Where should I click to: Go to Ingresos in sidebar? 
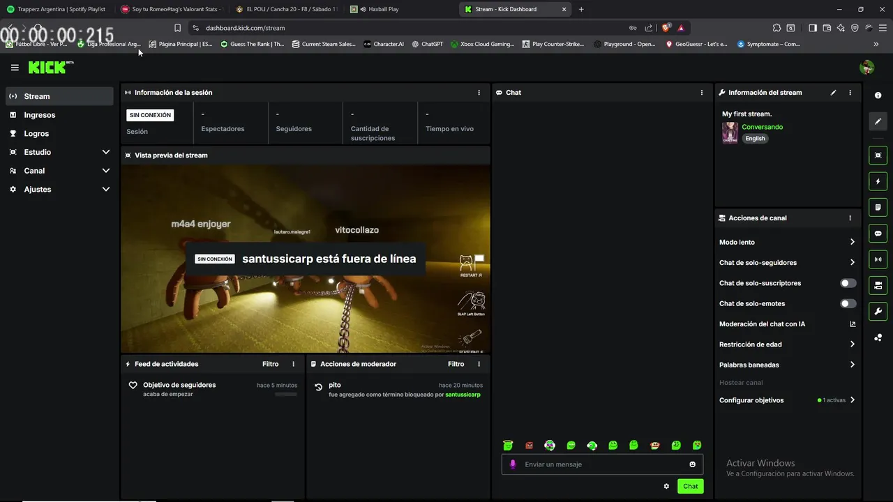59,115
